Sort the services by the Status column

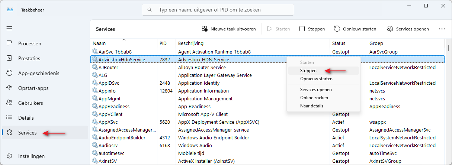tap(348, 43)
